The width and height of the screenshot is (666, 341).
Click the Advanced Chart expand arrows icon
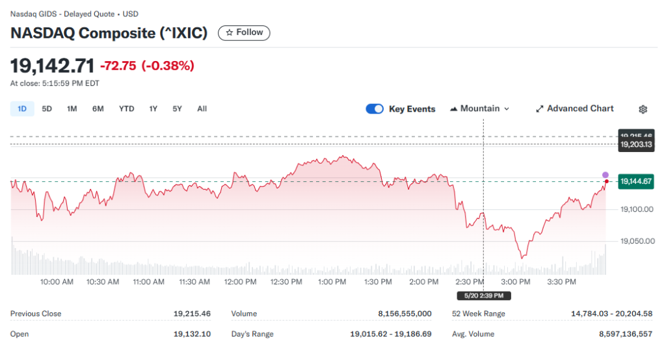click(x=539, y=109)
